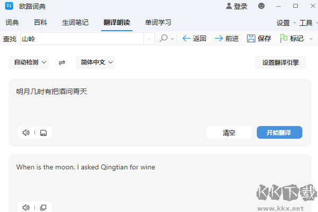318x212 pixels.
Task: Click the save icon under source text
Action: pyautogui.click(x=43, y=132)
